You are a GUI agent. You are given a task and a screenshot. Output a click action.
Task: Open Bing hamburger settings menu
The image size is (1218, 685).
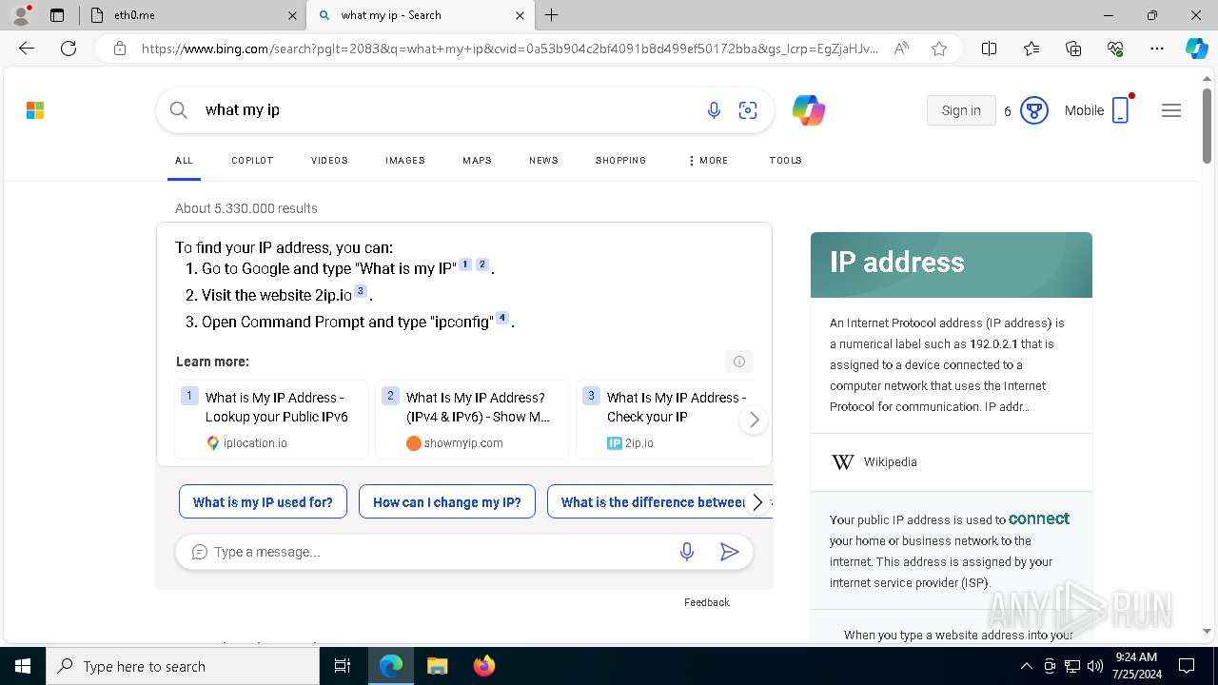pos(1171,110)
